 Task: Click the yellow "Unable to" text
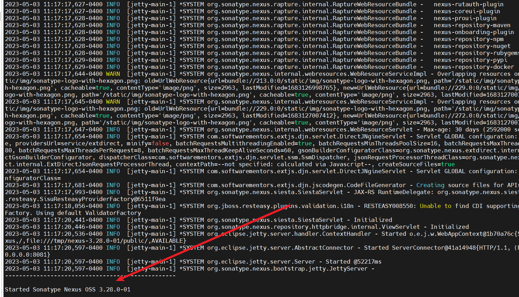435,206
